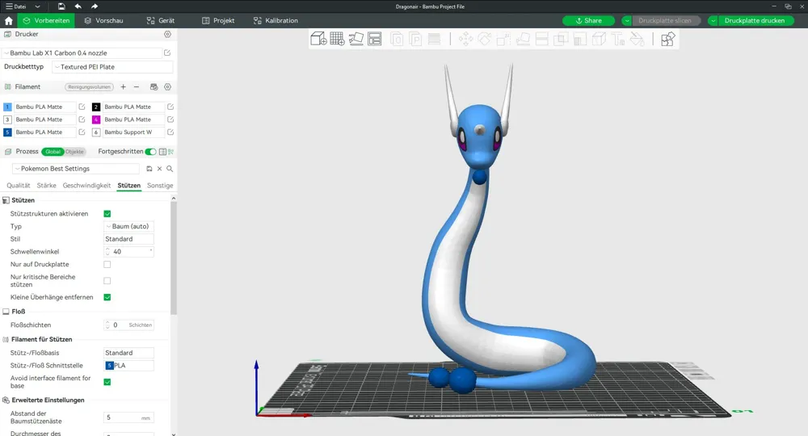The width and height of the screenshot is (808, 436).
Task: Click the Datei menu button
Action: [x=16, y=6]
